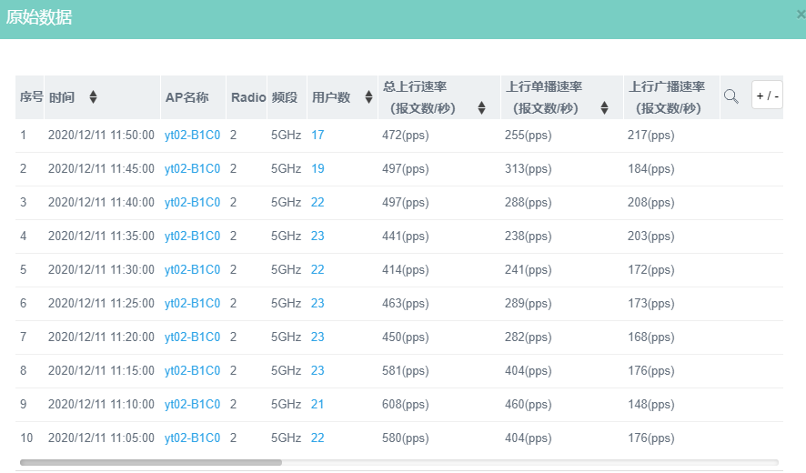Click user count 17 at 11:50:00
The image size is (806, 473).
pos(317,136)
